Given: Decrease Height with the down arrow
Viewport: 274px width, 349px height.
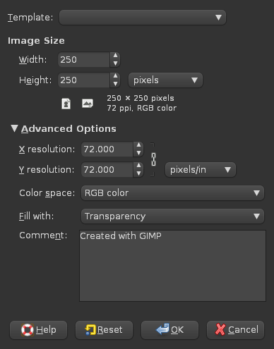Looking at the screenshot, I should 115,84.
